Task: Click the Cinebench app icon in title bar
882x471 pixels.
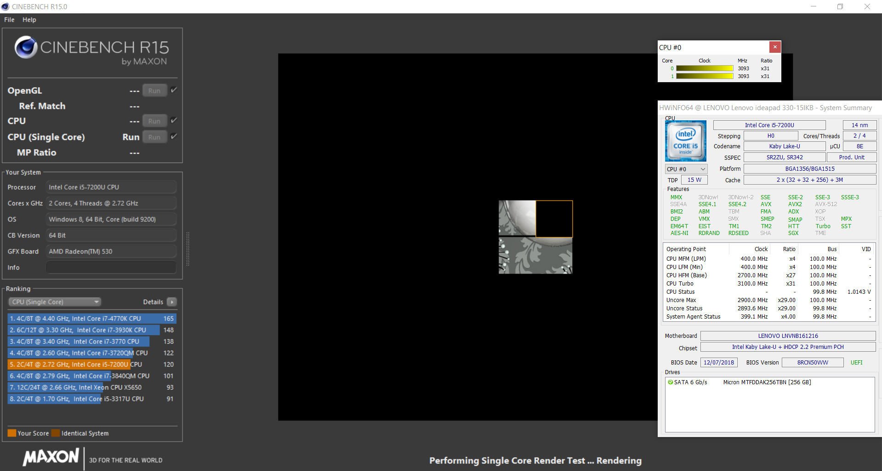Action: 6,6
